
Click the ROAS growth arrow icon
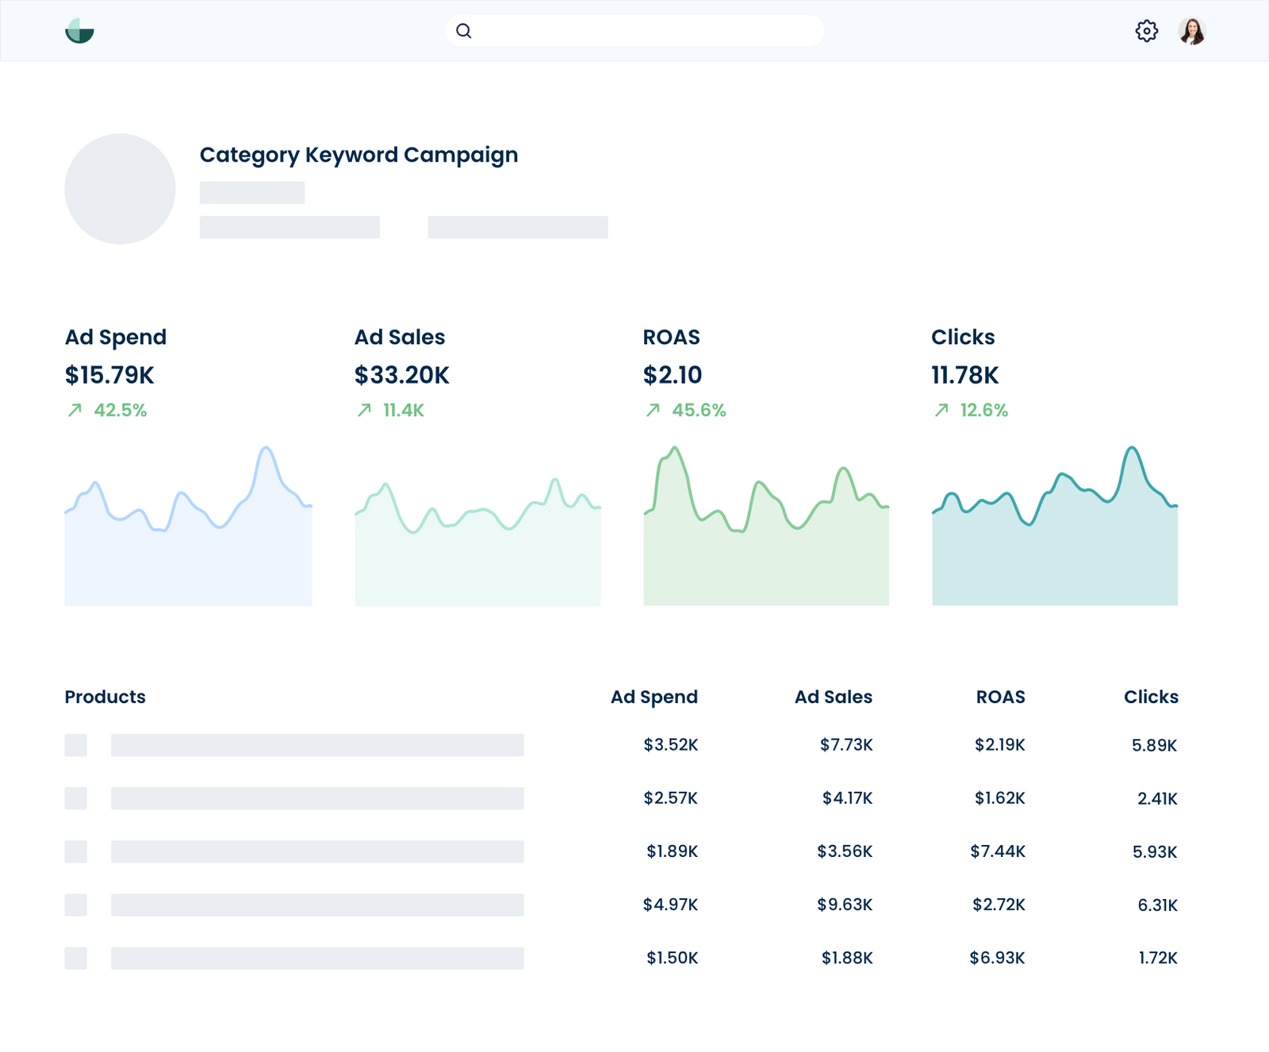[x=653, y=411]
